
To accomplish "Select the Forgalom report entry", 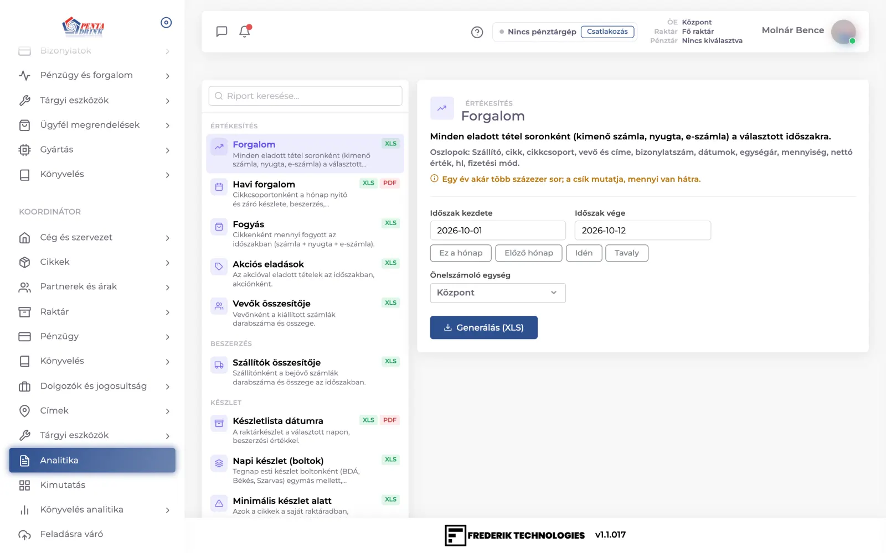I will pos(305,153).
